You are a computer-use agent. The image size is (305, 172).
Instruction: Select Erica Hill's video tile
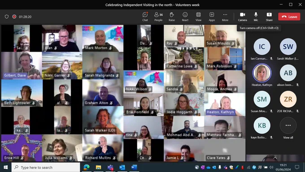pos(22,148)
